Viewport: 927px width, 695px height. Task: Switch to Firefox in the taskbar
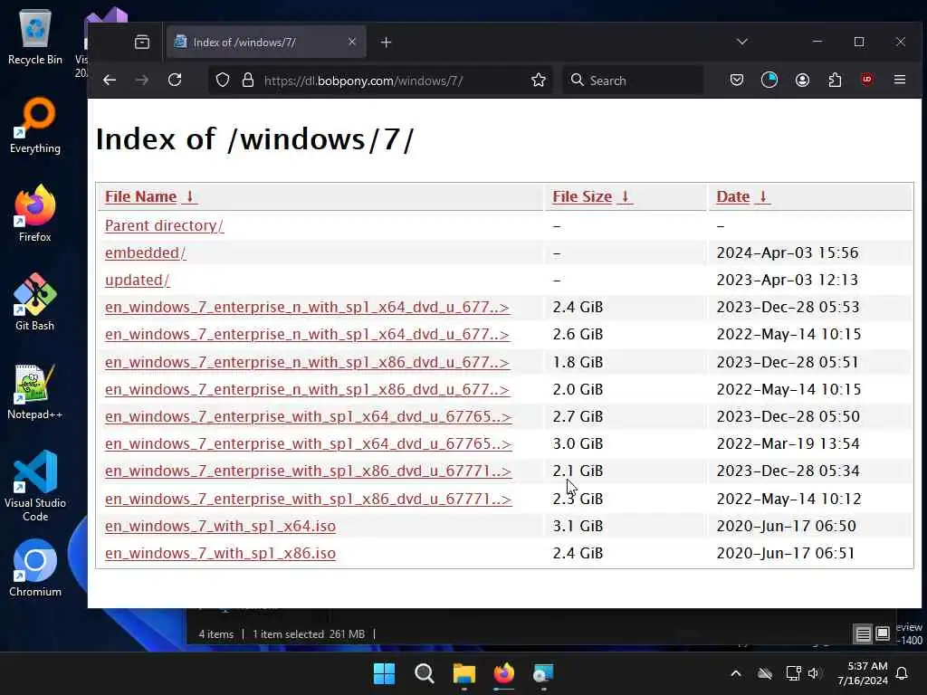tap(503, 673)
